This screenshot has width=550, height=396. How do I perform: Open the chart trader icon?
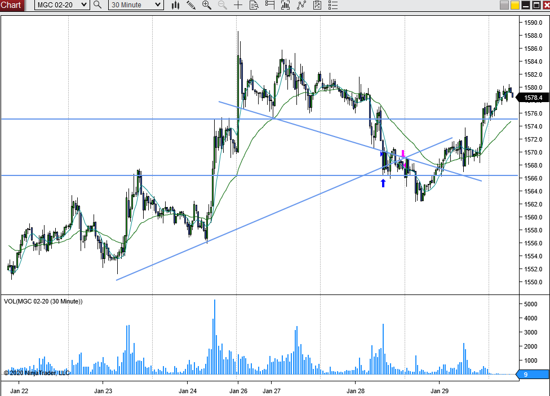click(270, 5)
